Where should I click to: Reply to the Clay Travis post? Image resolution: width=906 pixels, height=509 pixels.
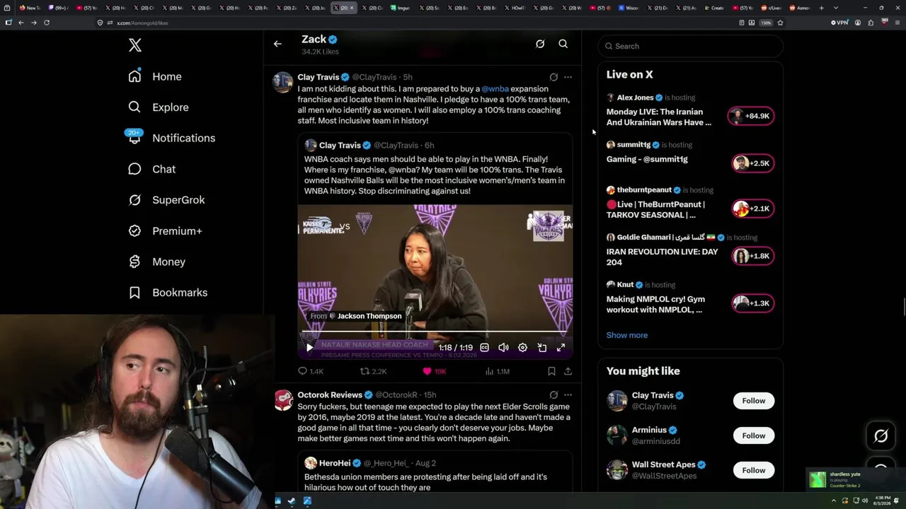(310, 371)
